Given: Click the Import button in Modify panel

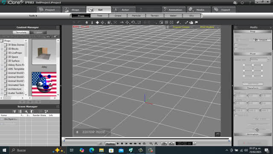Looking at the screenshot, I should pos(261,40).
